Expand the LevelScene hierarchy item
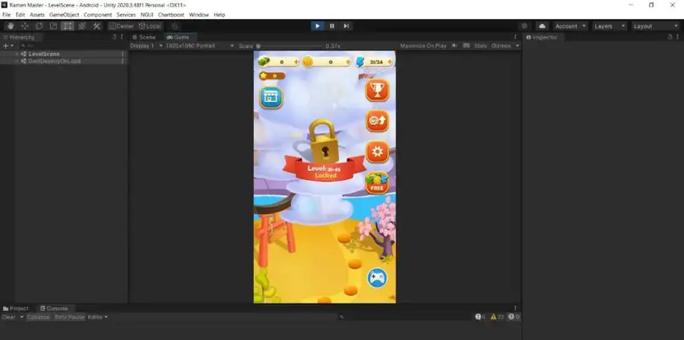684x340 pixels. [17, 54]
